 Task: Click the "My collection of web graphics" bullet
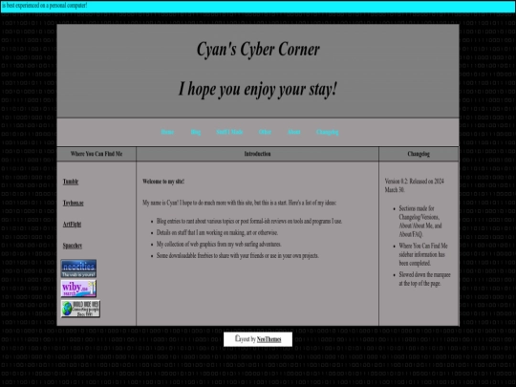(x=219, y=245)
